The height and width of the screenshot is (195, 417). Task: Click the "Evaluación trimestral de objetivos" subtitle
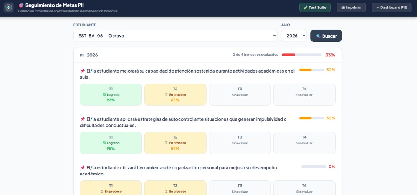(68, 11)
